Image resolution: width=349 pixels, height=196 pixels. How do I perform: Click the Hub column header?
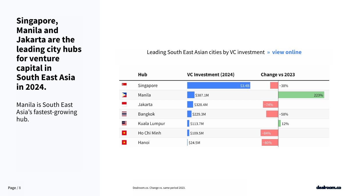[x=143, y=75]
